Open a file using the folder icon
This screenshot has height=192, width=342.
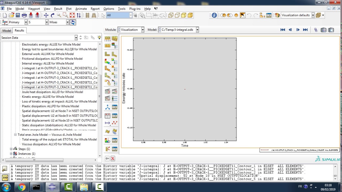click(x=11, y=15)
